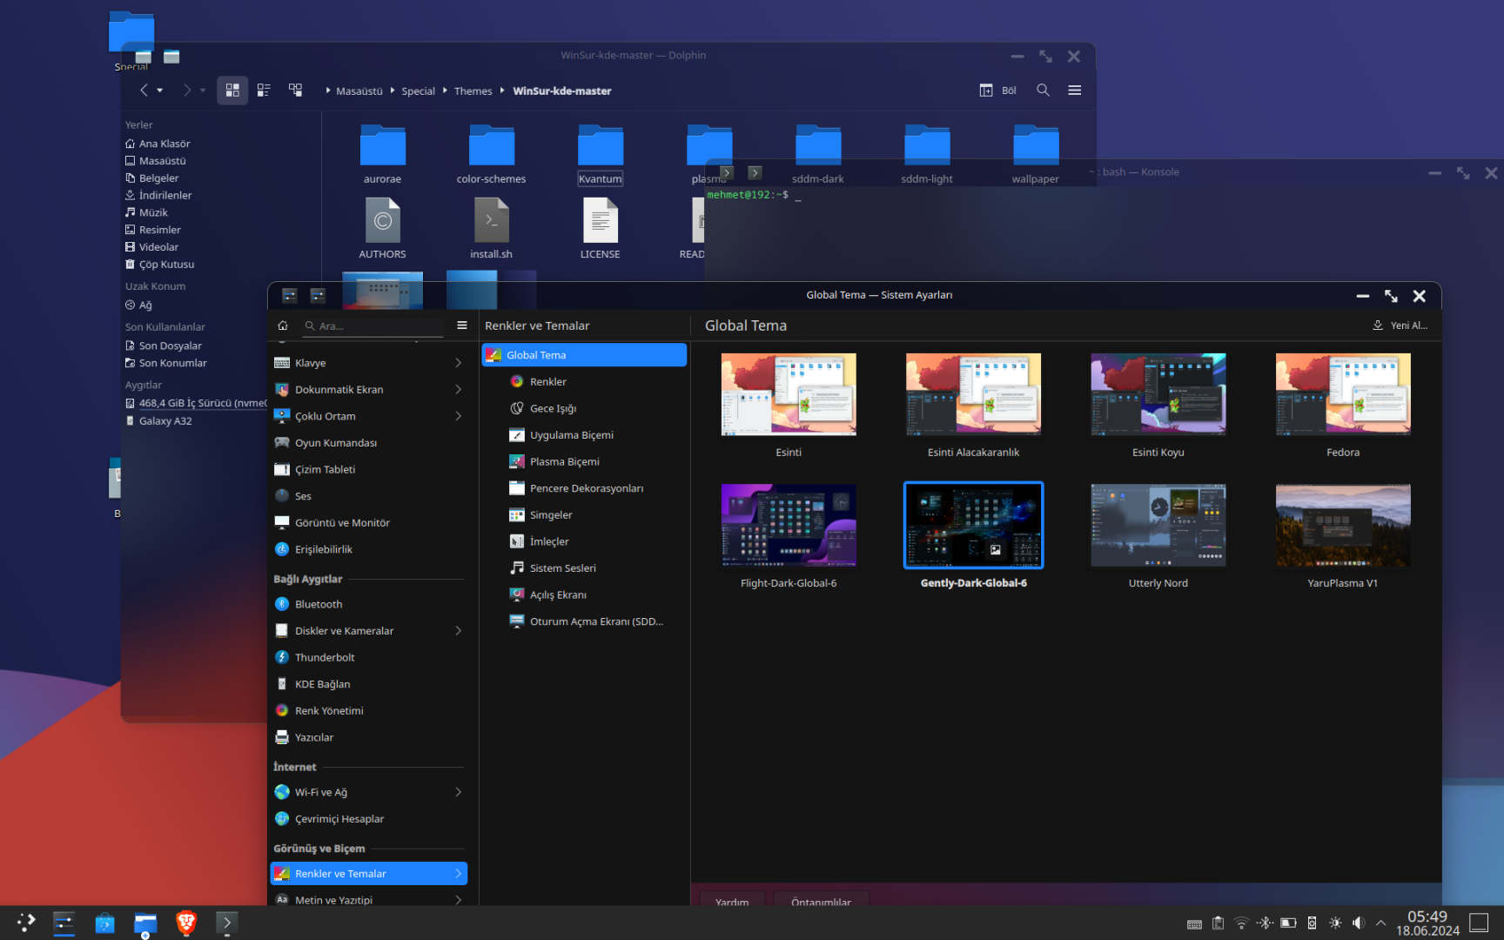This screenshot has width=1504, height=940.
Task: Open the Wi-Fi network tray icon
Action: pos(1242,923)
